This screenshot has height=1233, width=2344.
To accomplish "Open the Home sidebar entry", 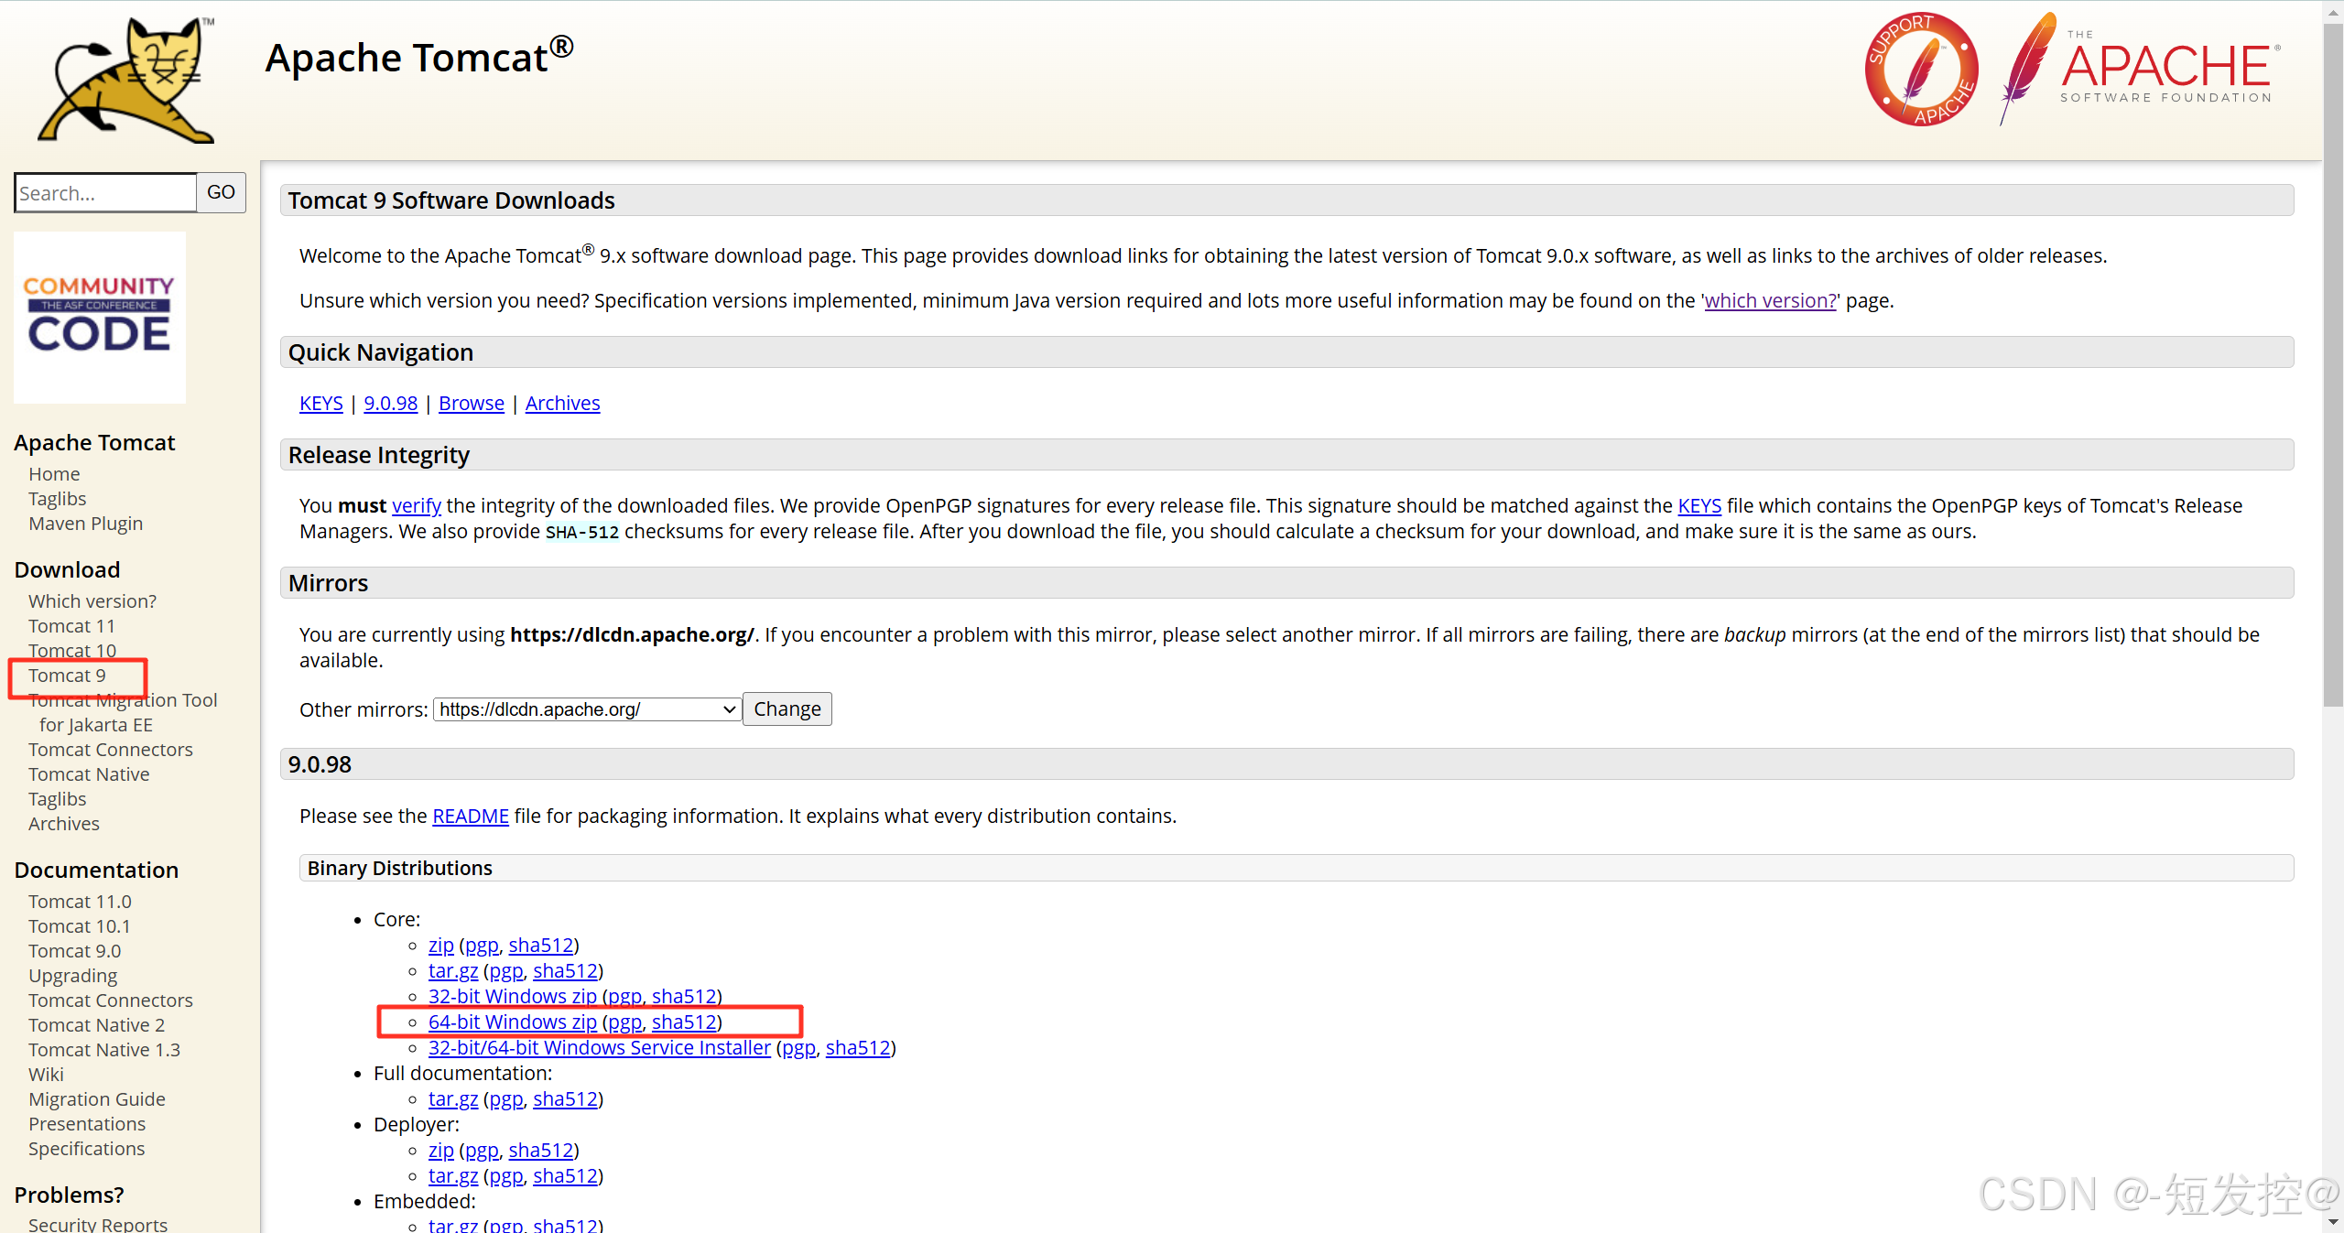I will (x=53, y=473).
